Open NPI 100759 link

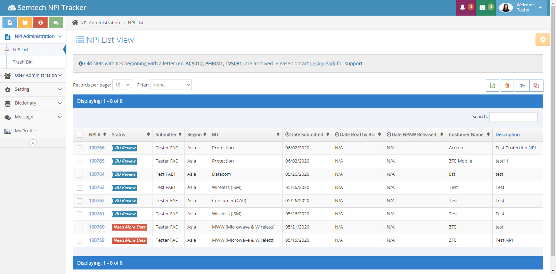97,240
